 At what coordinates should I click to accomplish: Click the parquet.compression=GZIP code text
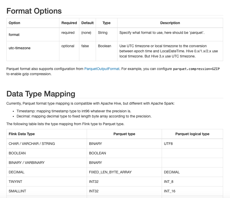pyautogui.click(x=196, y=69)
